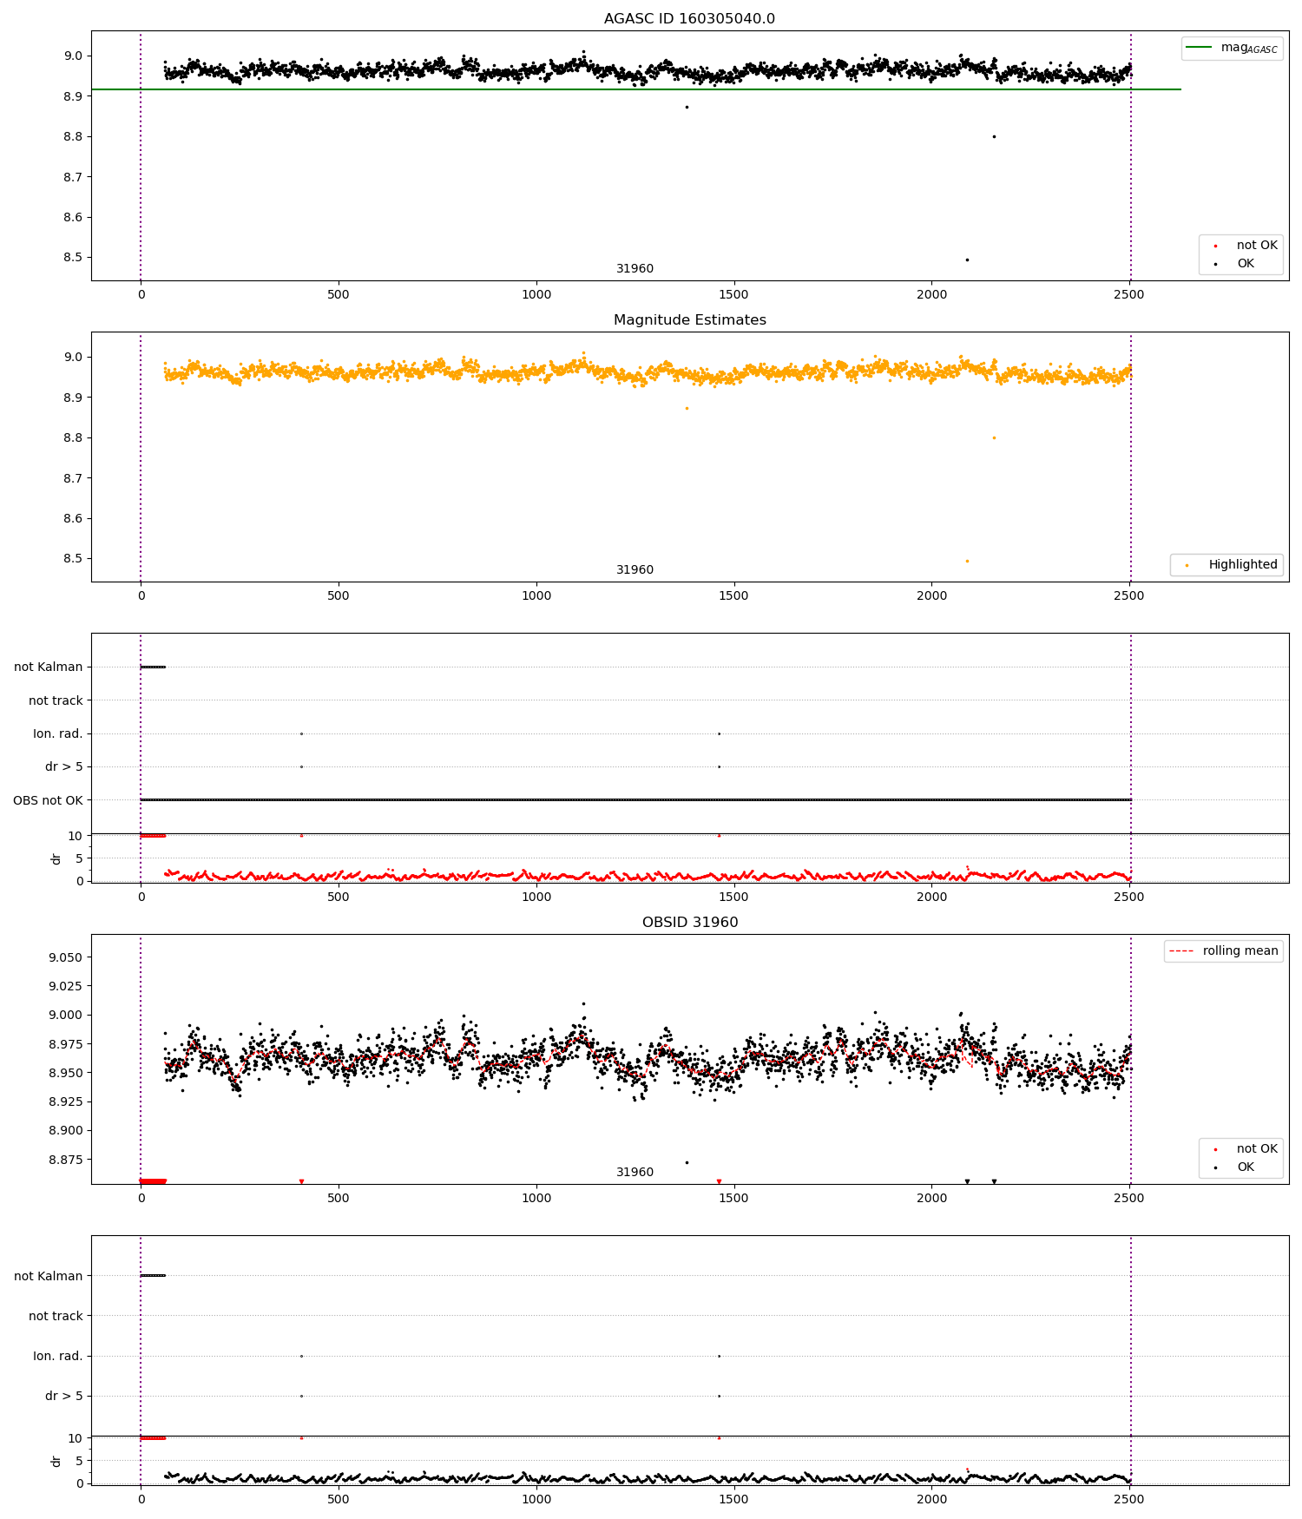
Task: Select the orange outlier point near 8.8 magnitude
Action: 994,437
